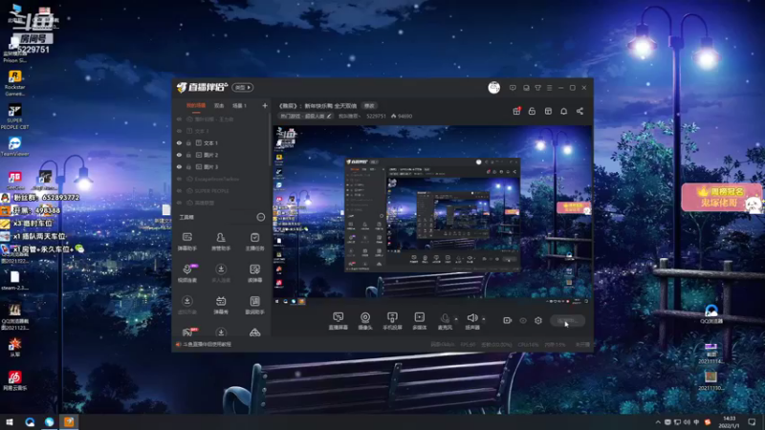Open the Windows Start menu
Screen dimensions: 765x430
(10, 422)
